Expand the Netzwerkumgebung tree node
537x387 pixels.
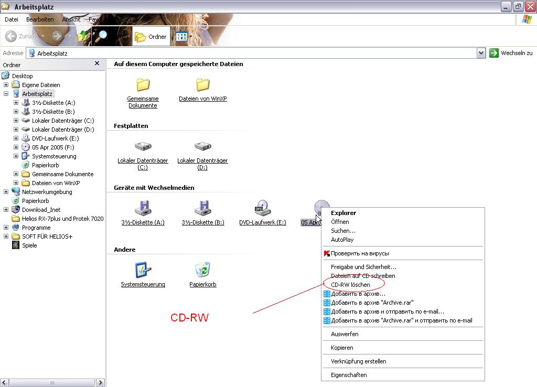(x=6, y=191)
